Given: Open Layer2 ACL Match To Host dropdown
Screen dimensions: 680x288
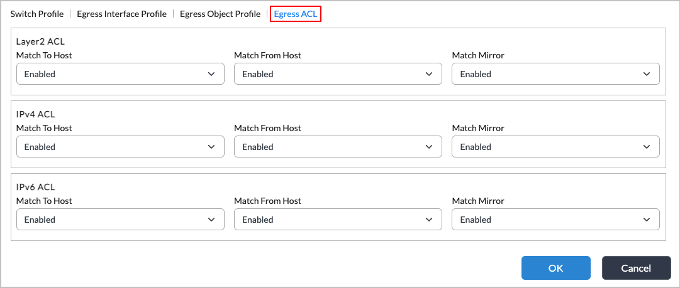Looking at the screenshot, I should pos(120,74).
